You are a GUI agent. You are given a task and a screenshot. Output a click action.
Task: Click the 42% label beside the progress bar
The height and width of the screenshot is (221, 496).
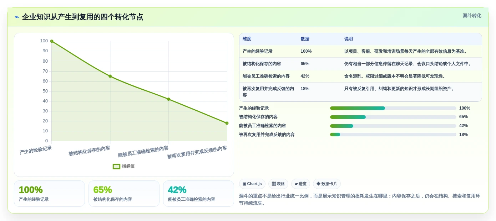click(464, 126)
